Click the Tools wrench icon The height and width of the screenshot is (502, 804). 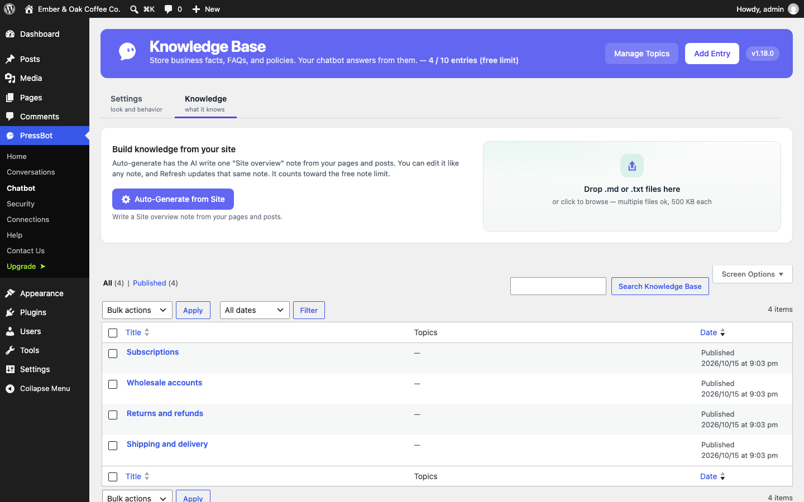pyautogui.click(x=10, y=350)
